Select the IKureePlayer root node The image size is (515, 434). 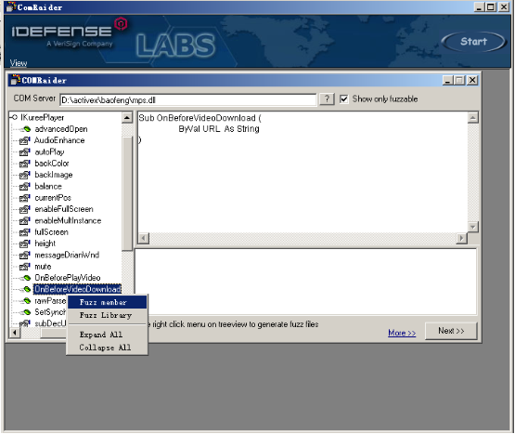point(42,117)
